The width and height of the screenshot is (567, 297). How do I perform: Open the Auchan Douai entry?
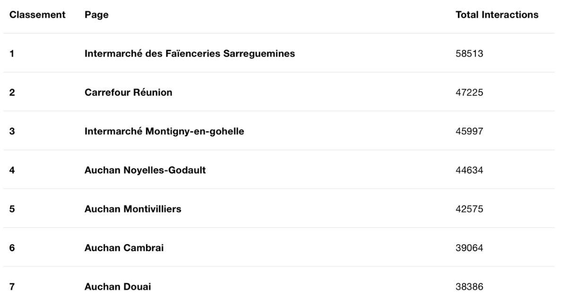point(118,286)
